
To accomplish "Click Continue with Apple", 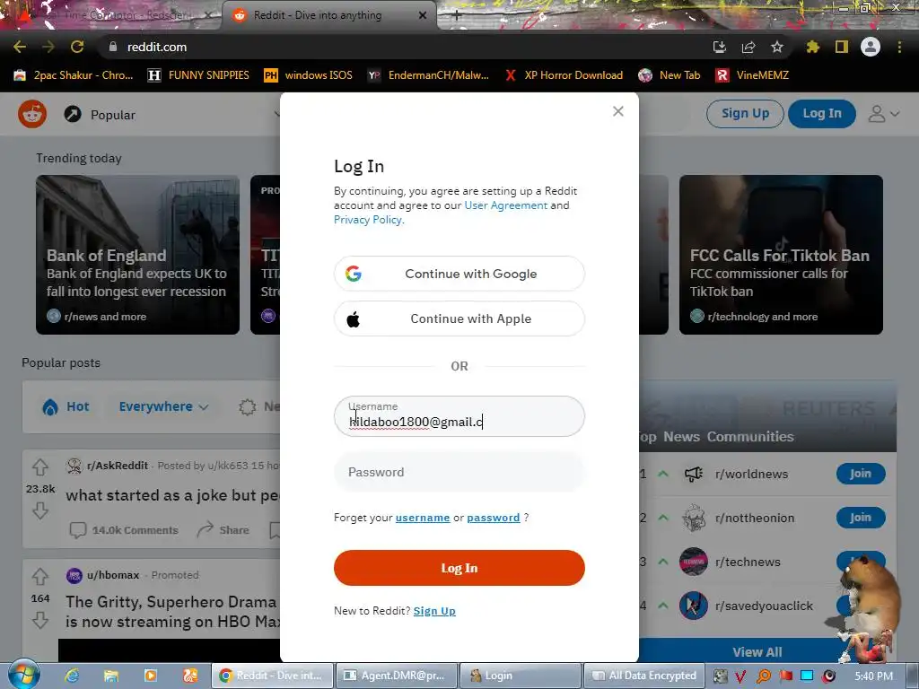I will click(459, 318).
